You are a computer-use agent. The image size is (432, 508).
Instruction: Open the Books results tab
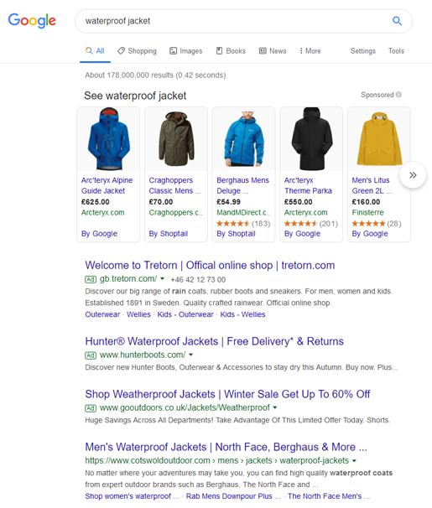[231, 51]
